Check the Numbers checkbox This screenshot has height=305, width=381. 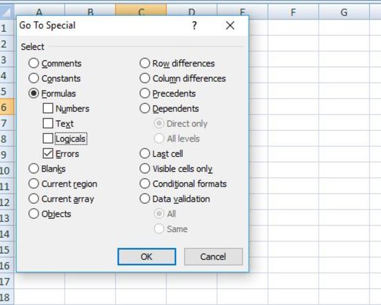pyautogui.click(x=48, y=108)
